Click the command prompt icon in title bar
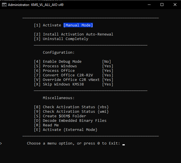Viewport: 181px width, 163px height. pyautogui.click(x=4, y=5)
